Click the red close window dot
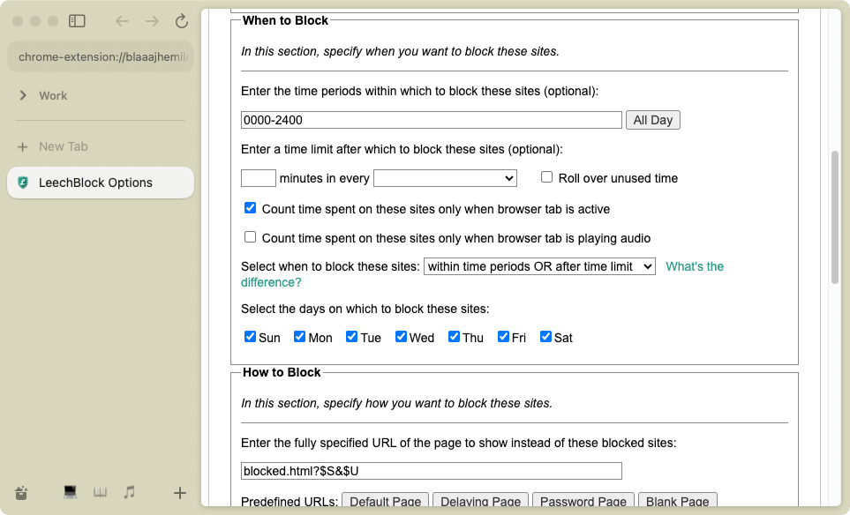This screenshot has height=515, width=850. point(18,21)
